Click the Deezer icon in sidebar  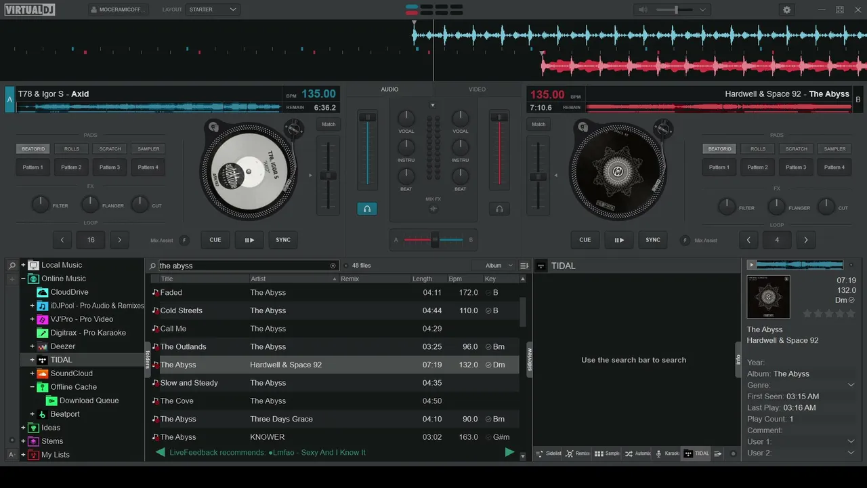point(42,346)
